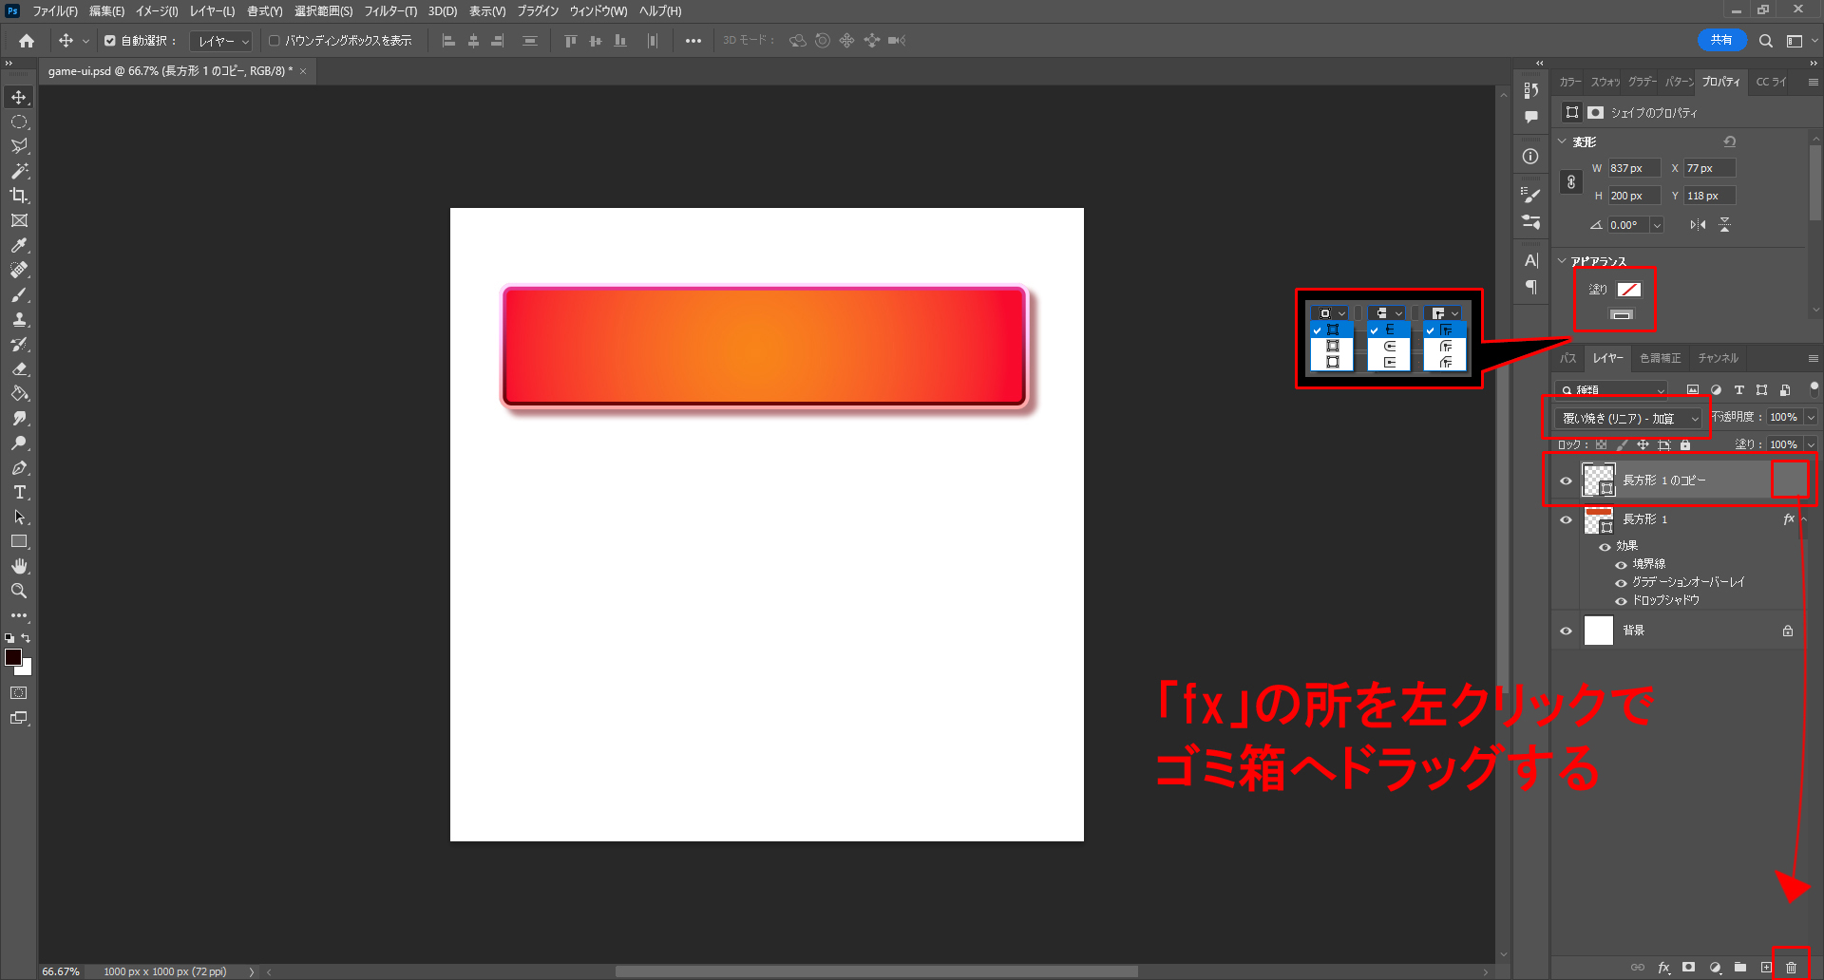Click the trash icon in Layers panel

pyautogui.click(x=1791, y=967)
